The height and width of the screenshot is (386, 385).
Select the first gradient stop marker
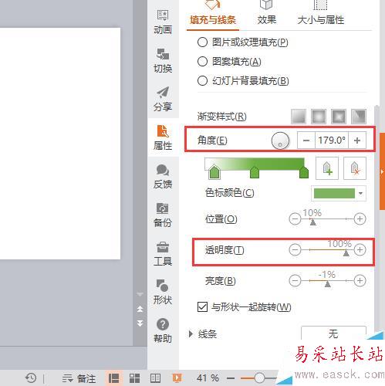click(x=214, y=171)
